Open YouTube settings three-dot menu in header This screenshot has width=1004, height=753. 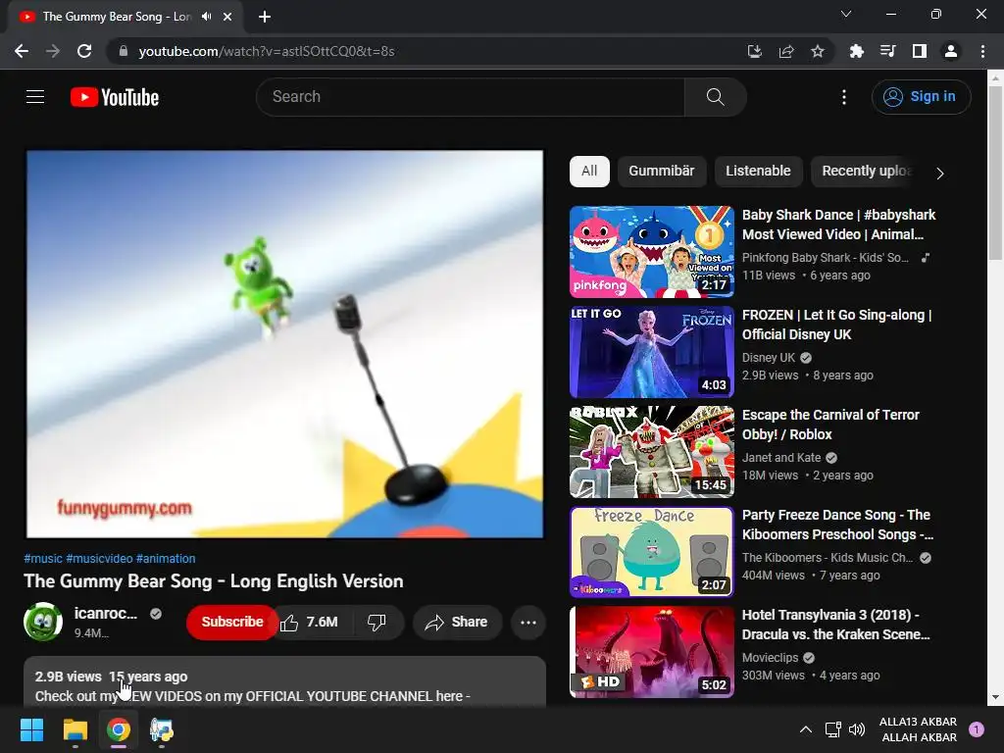[844, 97]
